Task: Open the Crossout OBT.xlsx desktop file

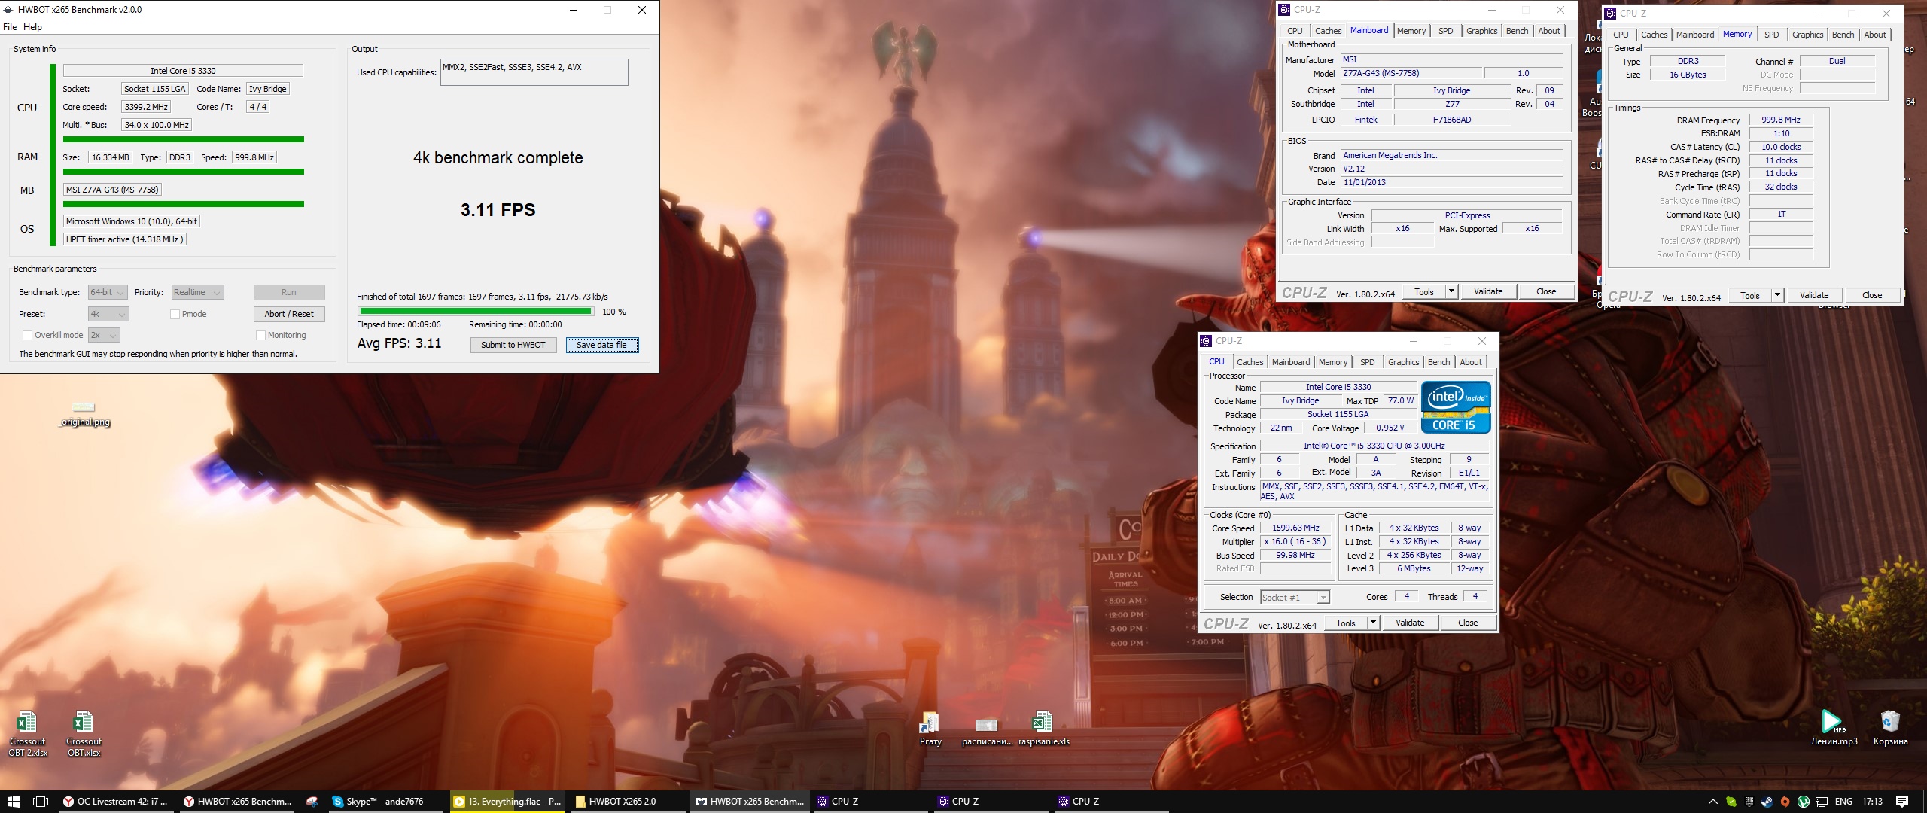Action: pos(84,732)
